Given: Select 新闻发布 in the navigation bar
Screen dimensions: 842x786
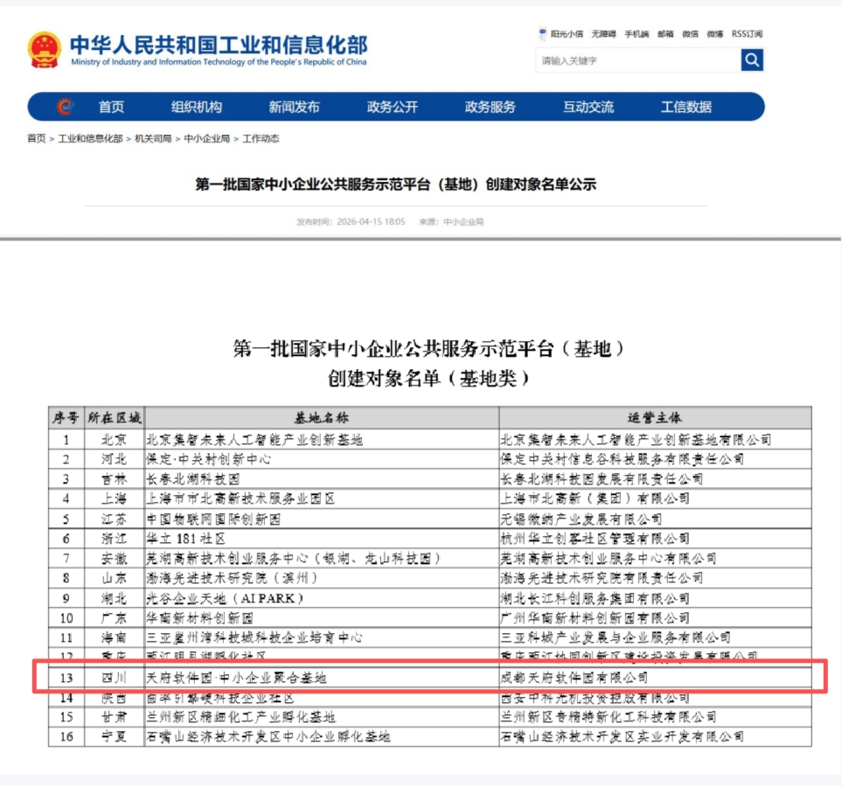Looking at the screenshot, I should (295, 107).
